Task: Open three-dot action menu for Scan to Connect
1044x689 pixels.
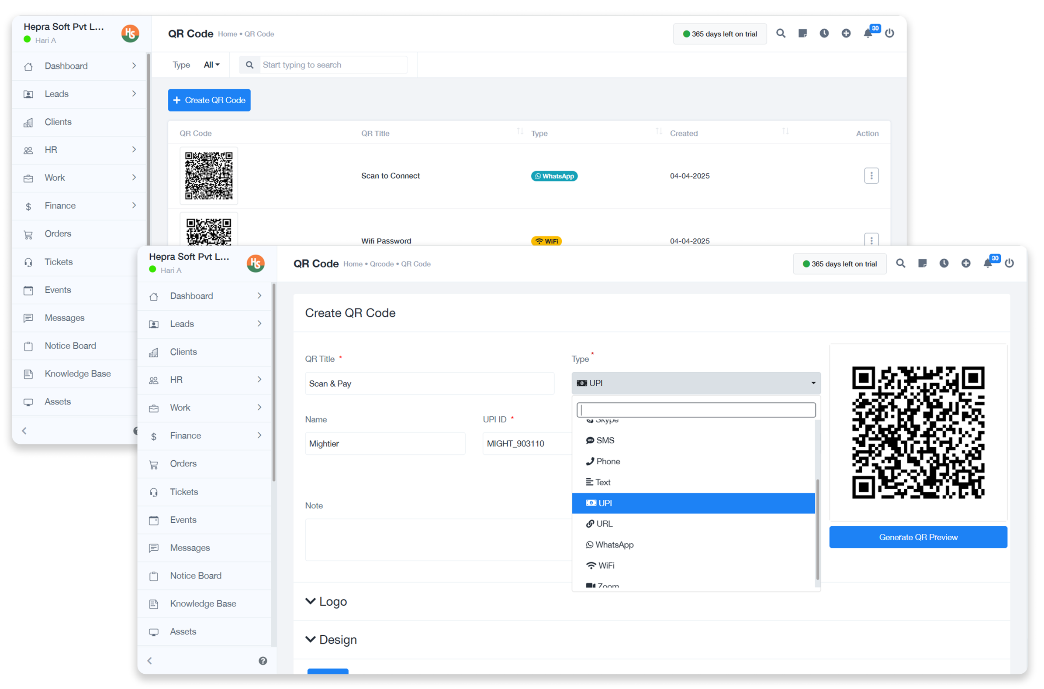Action: pyautogui.click(x=871, y=176)
